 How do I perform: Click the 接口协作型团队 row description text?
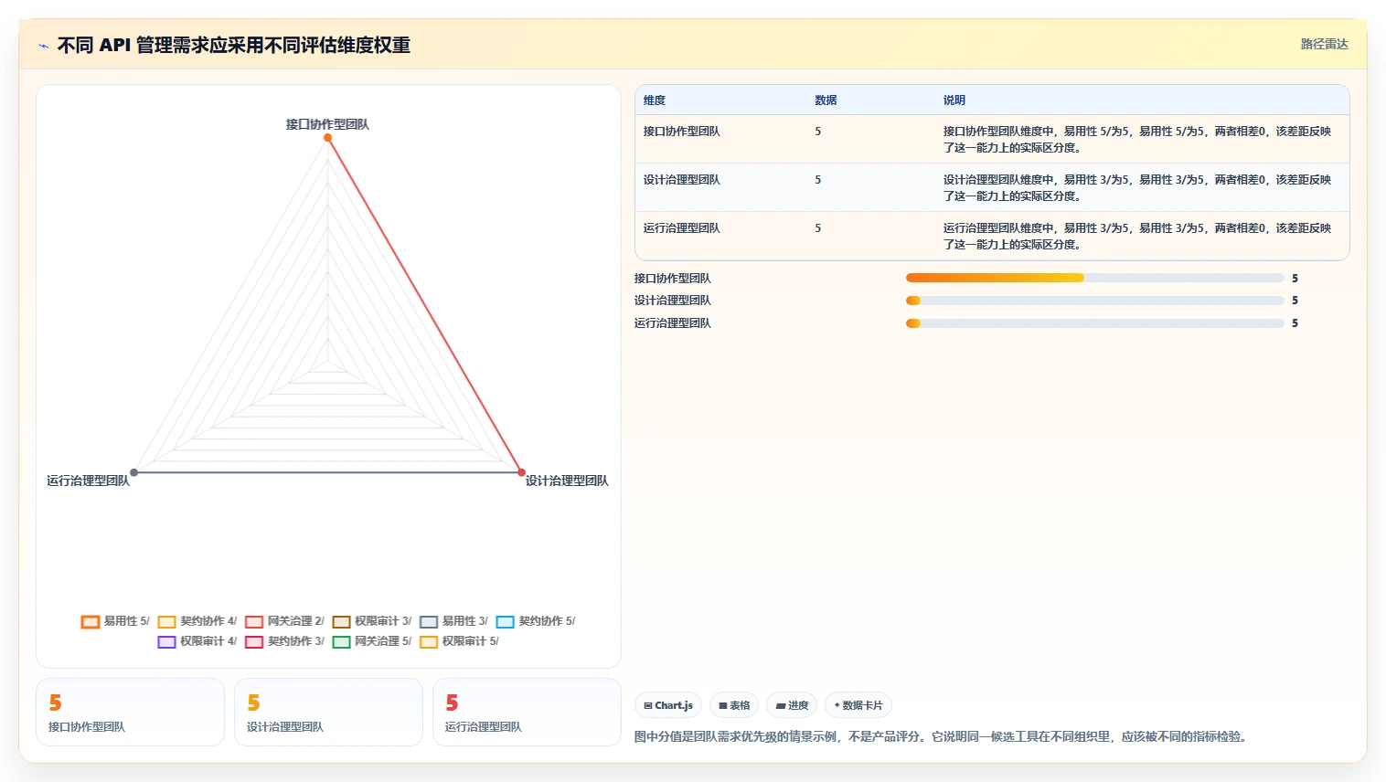point(1137,140)
